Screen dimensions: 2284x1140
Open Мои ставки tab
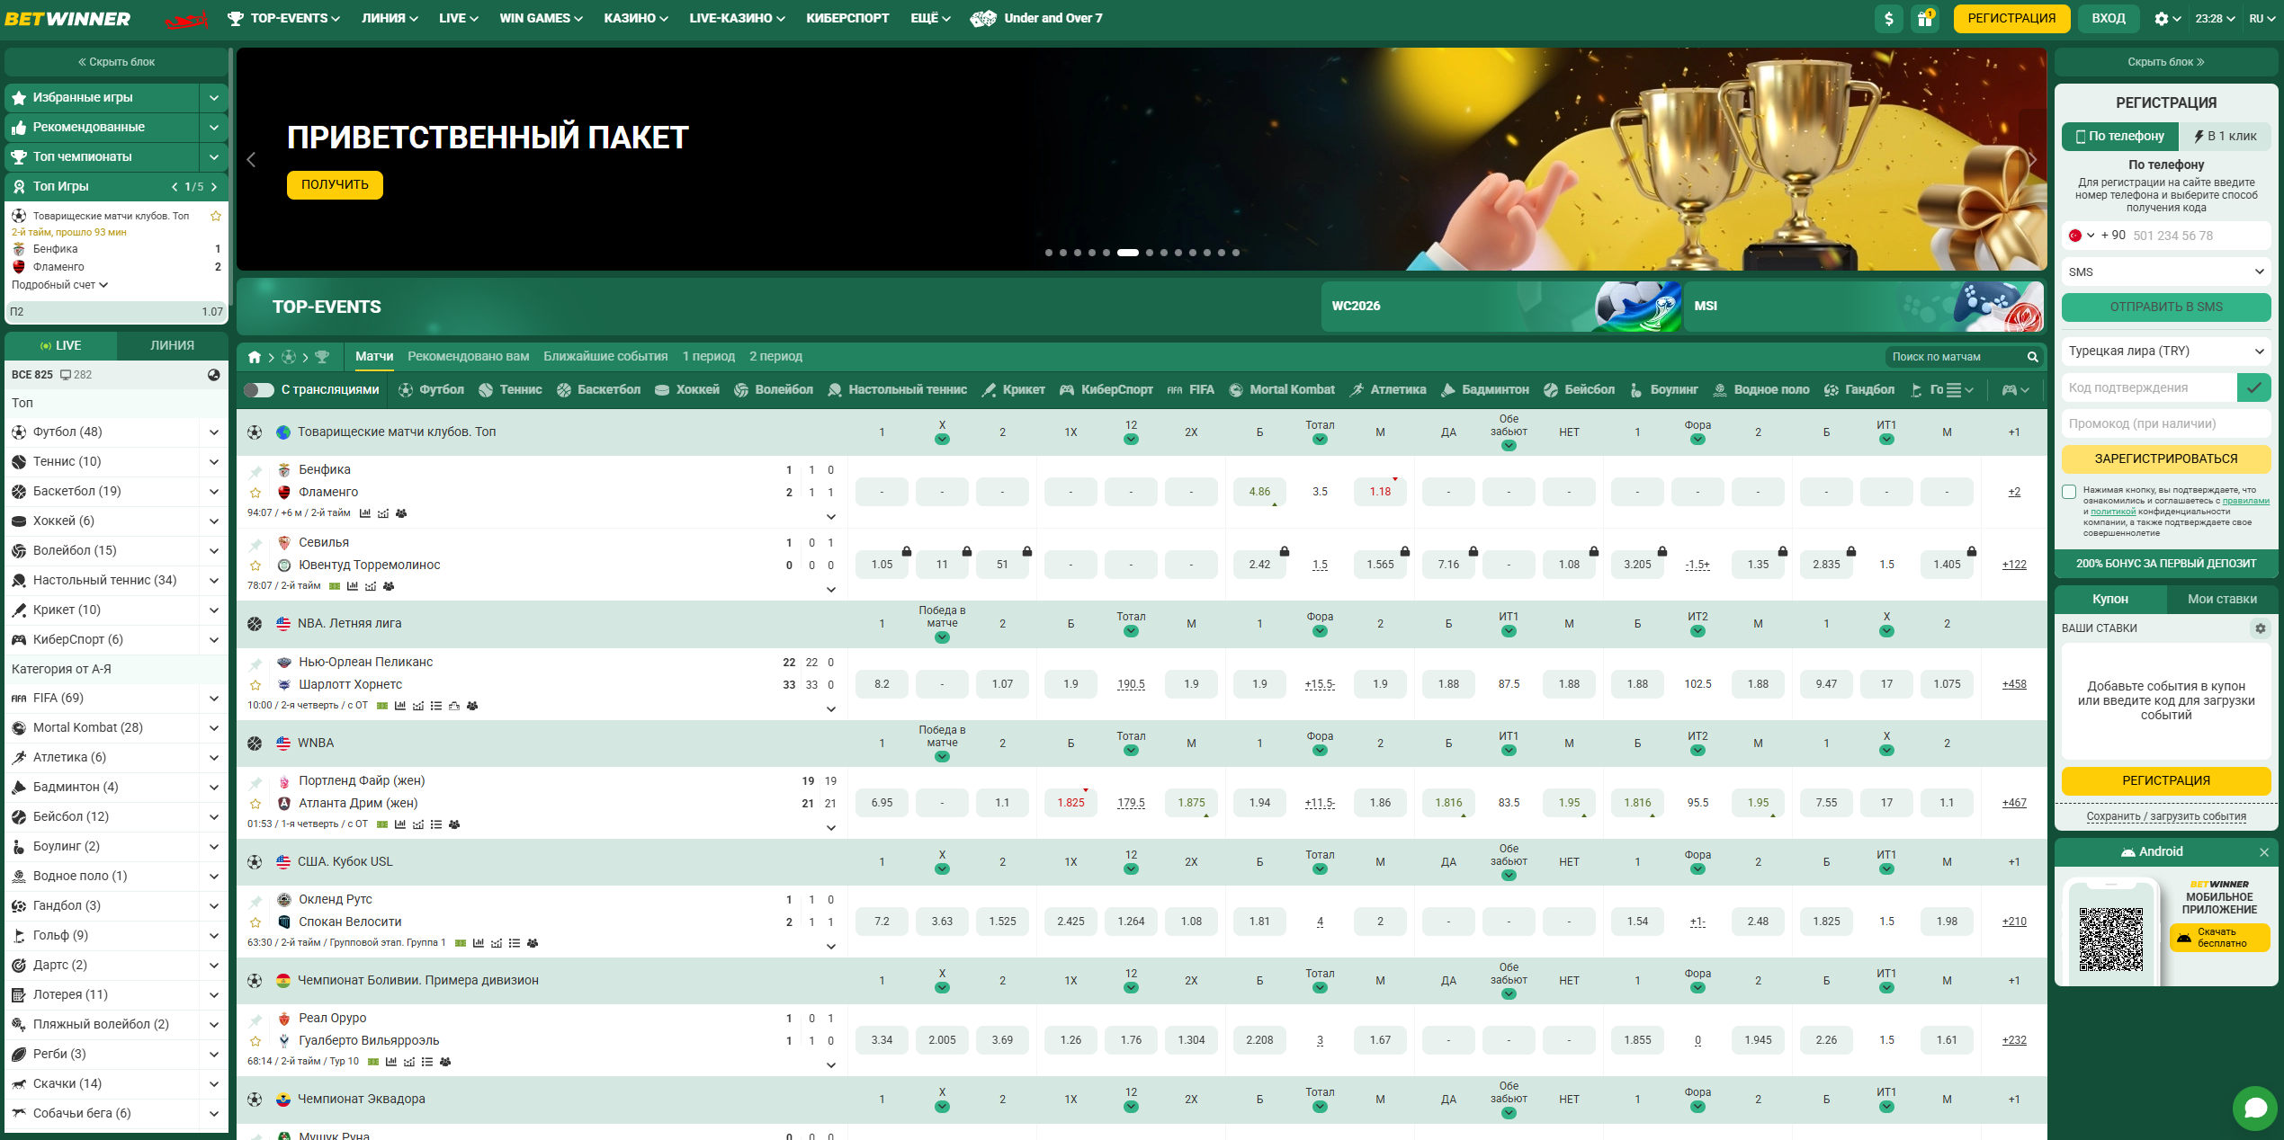point(2222,599)
